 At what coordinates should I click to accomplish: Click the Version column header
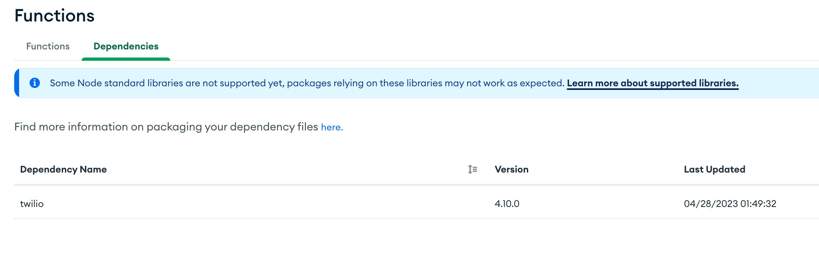click(x=511, y=169)
